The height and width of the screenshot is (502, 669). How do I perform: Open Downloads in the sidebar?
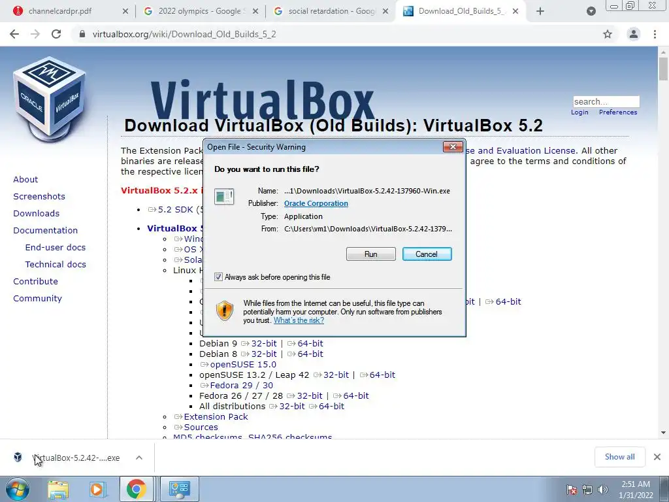pos(37,214)
